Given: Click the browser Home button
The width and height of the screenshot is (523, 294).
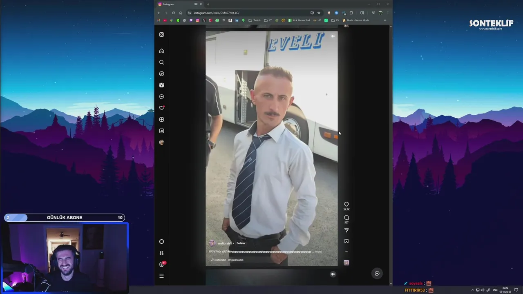Looking at the screenshot, I should pos(181,13).
